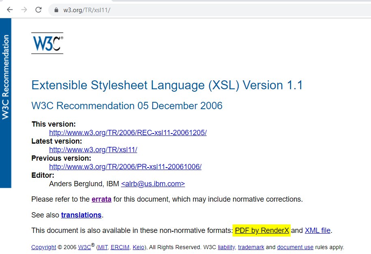Click the browser forward arrow
The height and width of the screenshot is (254, 371).
pyautogui.click(x=24, y=10)
